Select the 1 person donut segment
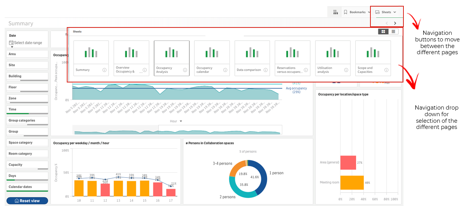The width and height of the screenshot is (464, 206). 262,177
